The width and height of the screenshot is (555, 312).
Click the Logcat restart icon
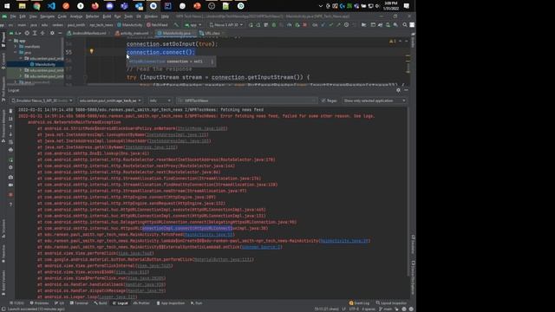10,159
